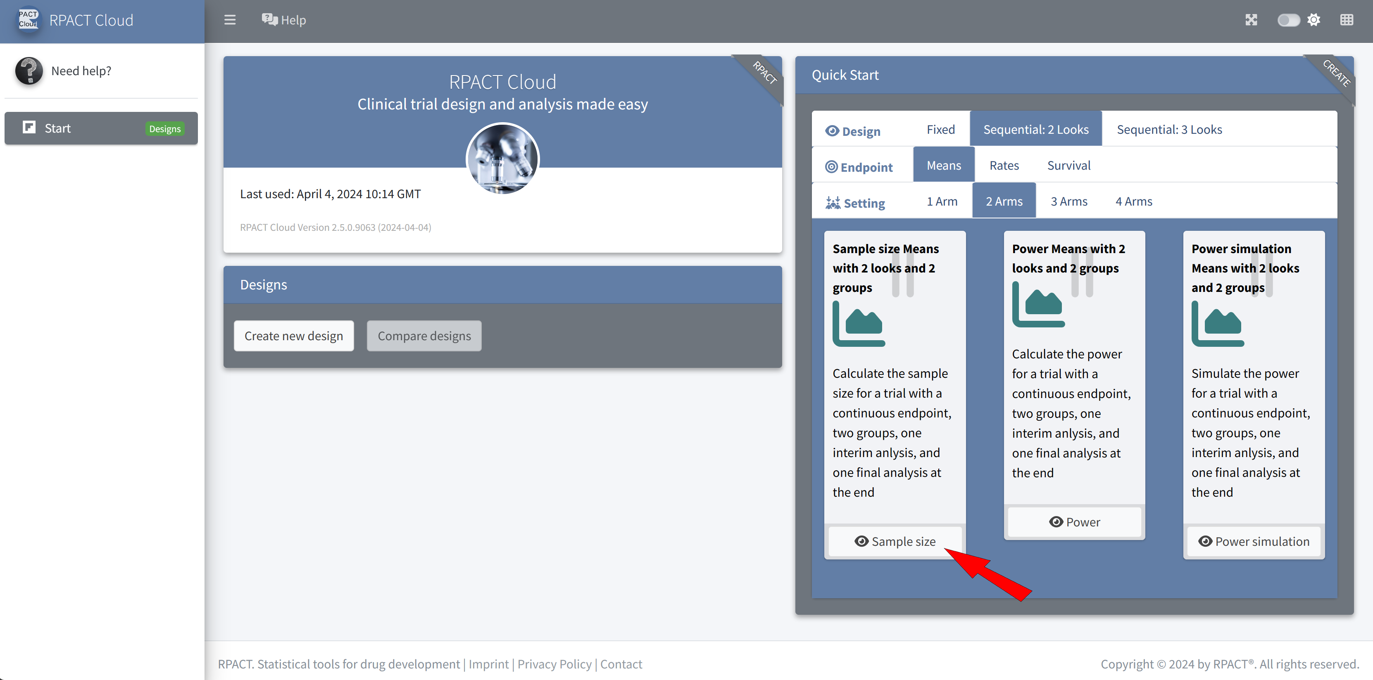Click the Sample size button
1373x680 pixels.
point(895,542)
